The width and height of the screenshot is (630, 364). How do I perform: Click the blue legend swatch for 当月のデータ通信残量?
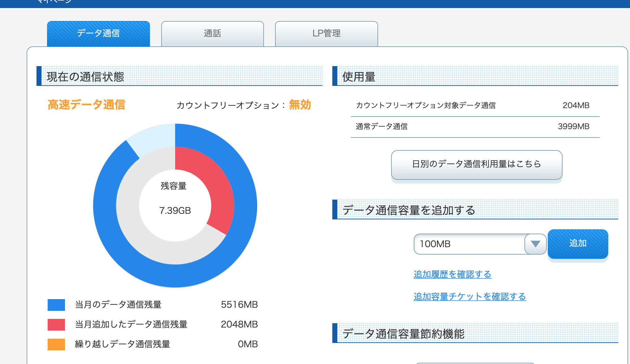click(x=56, y=305)
